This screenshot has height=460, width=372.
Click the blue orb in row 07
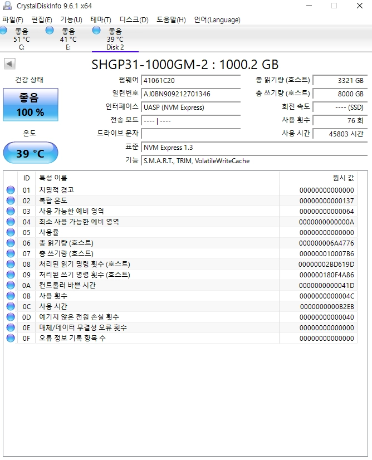(11, 253)
